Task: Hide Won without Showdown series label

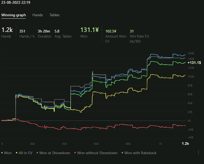Action: 97,153
